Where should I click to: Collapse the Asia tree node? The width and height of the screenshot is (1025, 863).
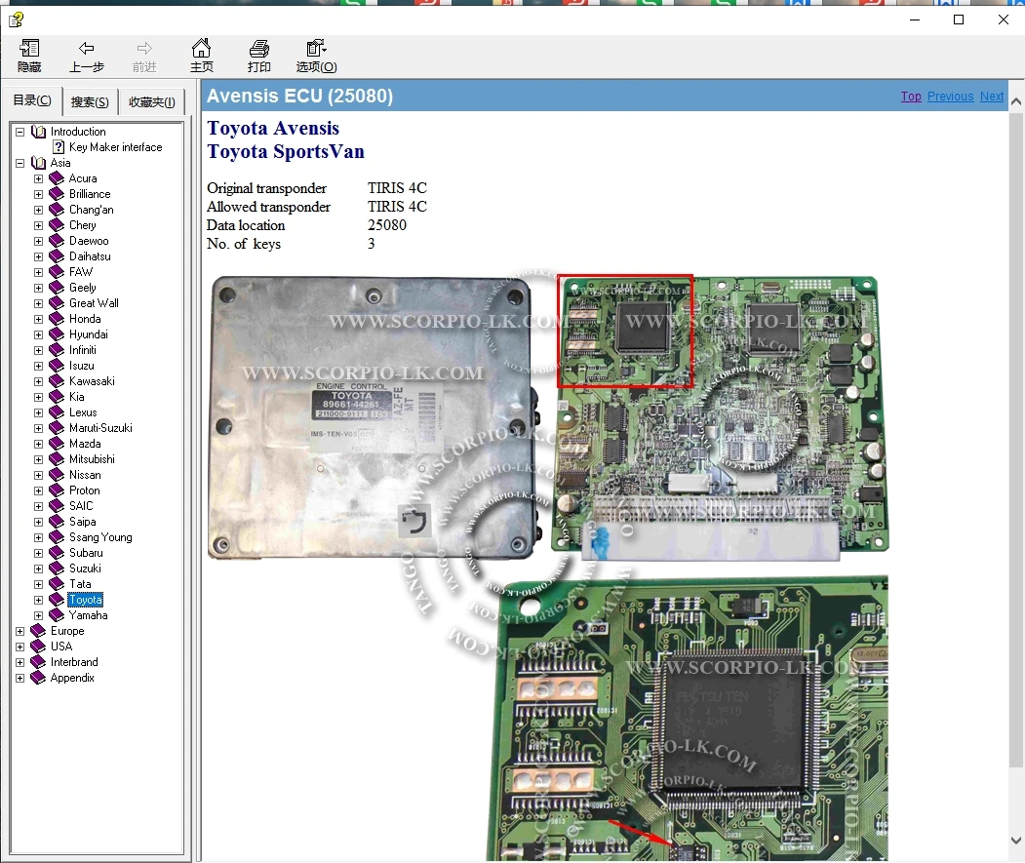pos(20,163)
